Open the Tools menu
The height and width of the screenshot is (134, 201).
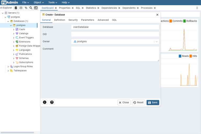point(53,2)
